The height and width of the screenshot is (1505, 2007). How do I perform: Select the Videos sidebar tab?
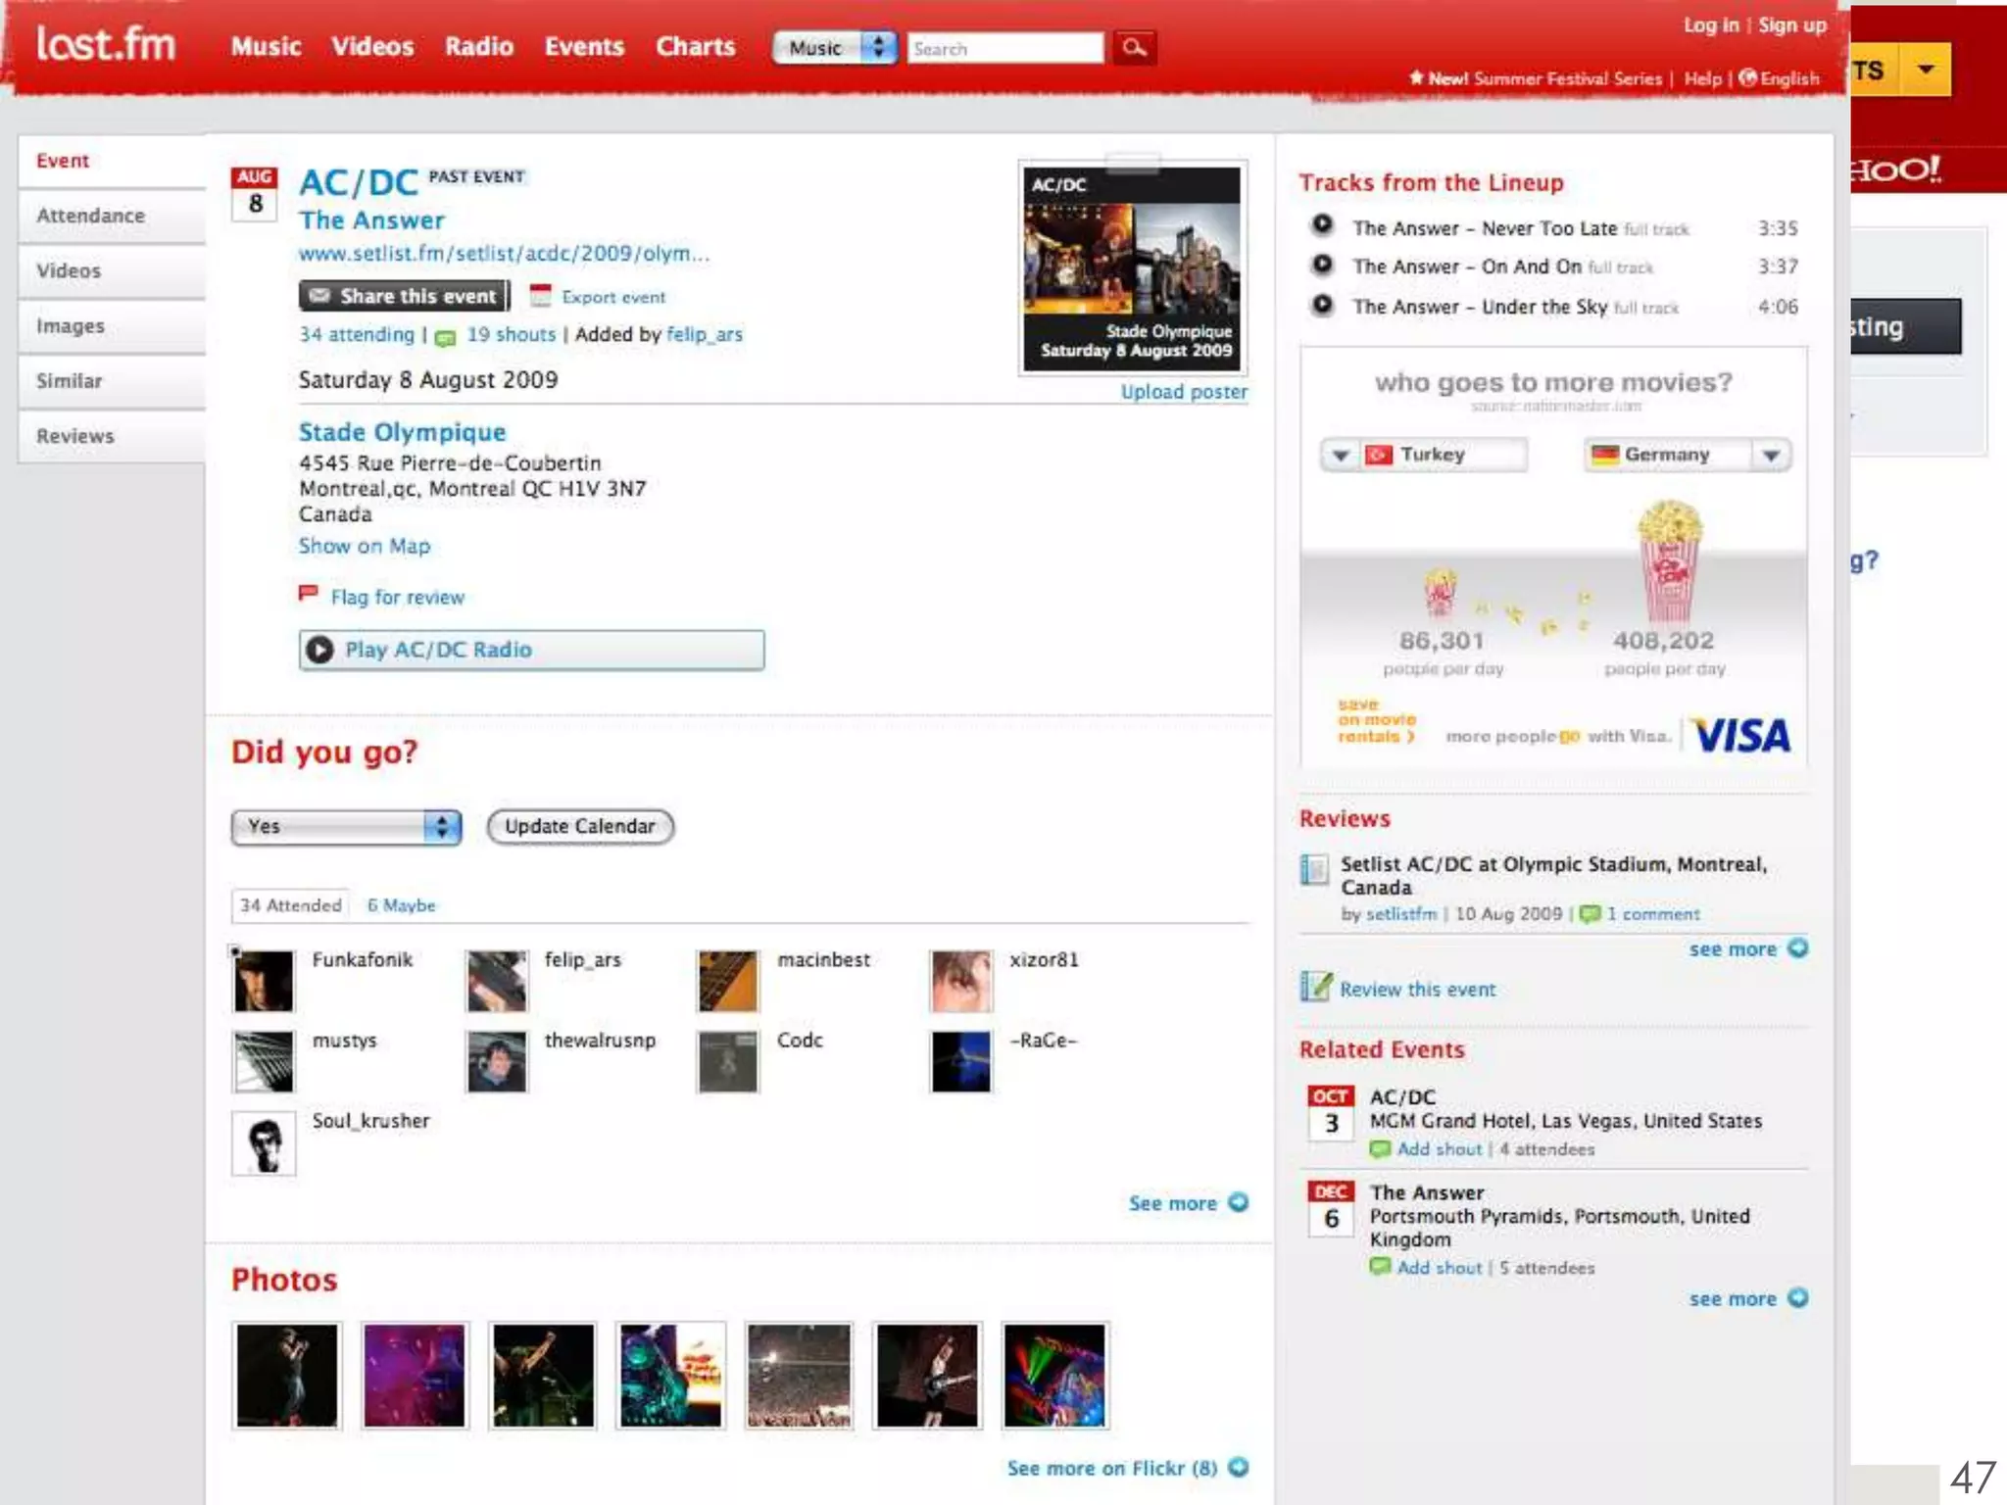[x=112, y=270]
